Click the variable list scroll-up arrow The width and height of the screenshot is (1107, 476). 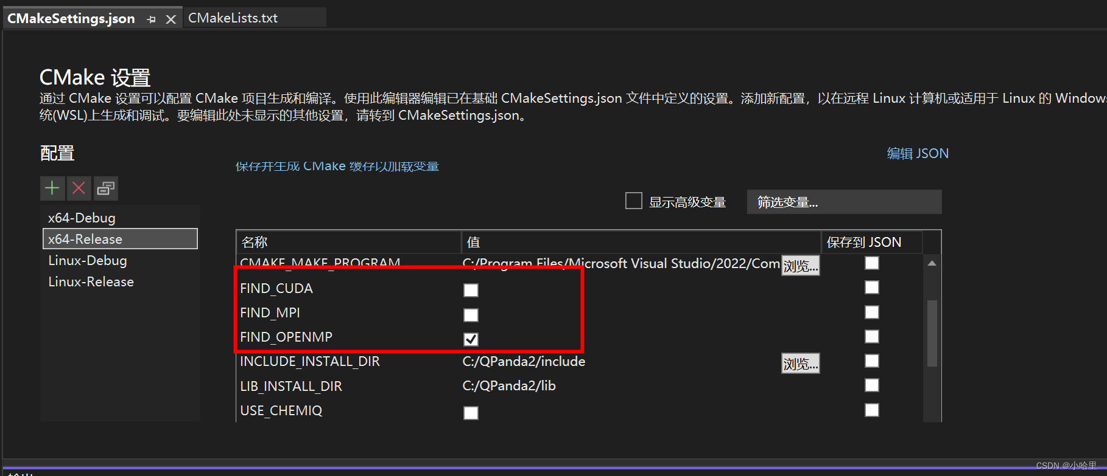point(932,263)
